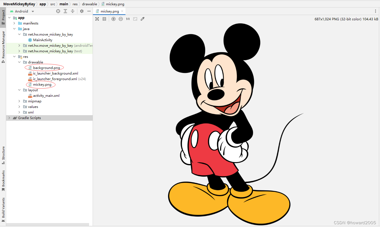Open the Structure side tab

[x=3, y=155]
